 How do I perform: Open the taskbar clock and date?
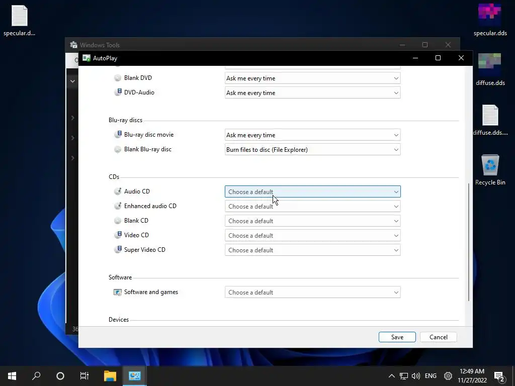click(x=472, y=376)
